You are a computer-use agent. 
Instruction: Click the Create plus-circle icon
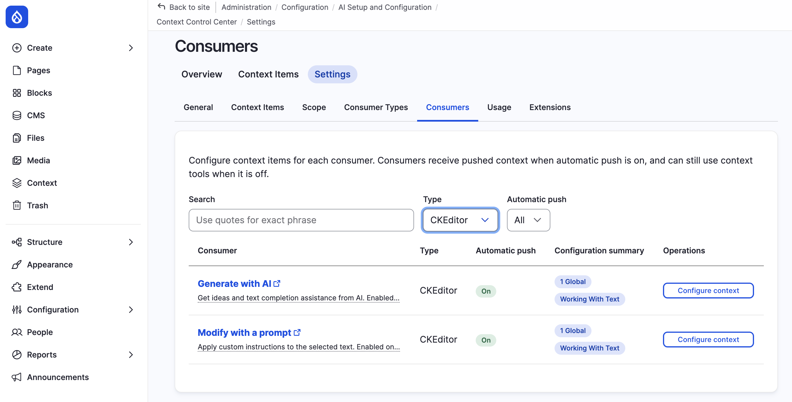click(17, 48)
